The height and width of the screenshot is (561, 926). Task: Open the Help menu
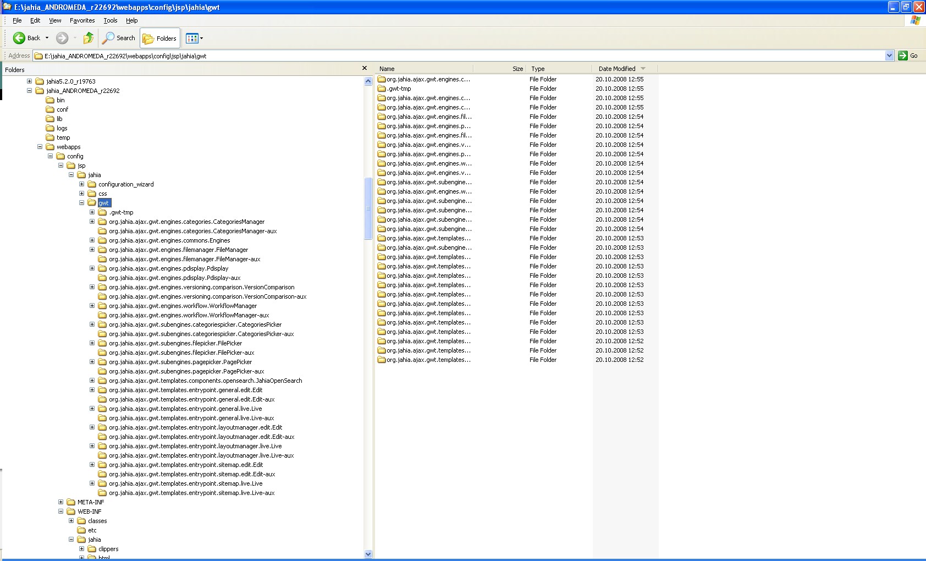[132, 20]
